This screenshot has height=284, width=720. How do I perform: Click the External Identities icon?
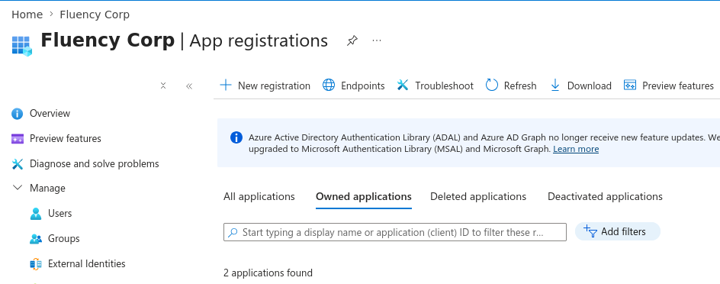pyautogui.click(x=35, y=264)
